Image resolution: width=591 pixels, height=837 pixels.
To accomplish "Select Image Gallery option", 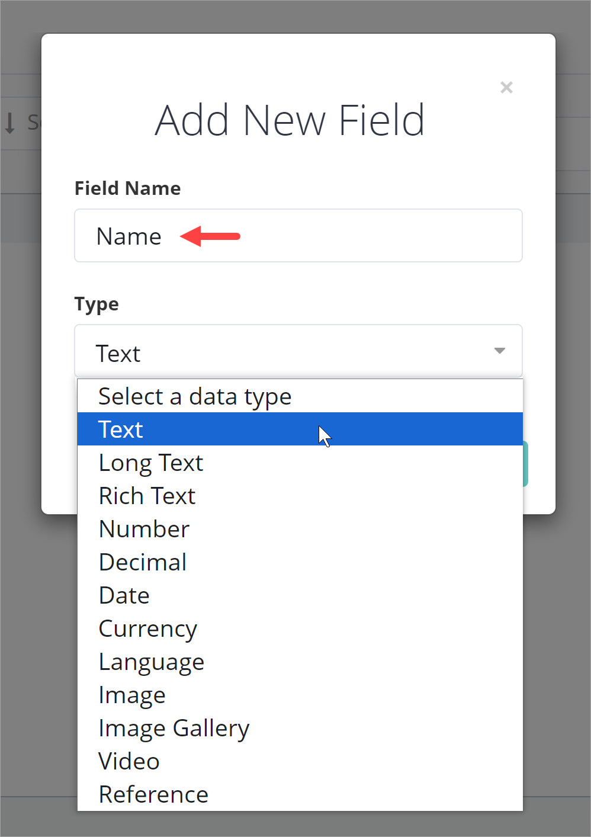I will click(174, 728).
